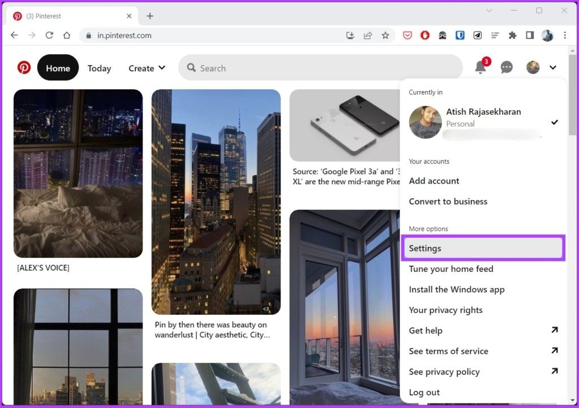Open the messages speech bubble icon
This screenshot has width=579, height=408.
click(x=506, y=67)
